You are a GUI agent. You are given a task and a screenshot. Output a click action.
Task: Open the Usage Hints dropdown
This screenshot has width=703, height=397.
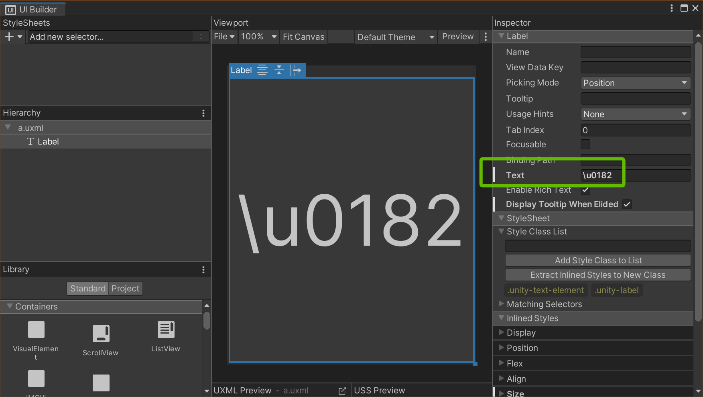pyautogui.click(x=636, y=114)
